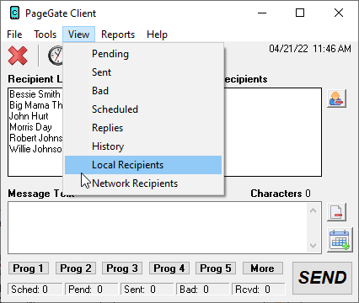Click the SEND button

tap(322, 278)
